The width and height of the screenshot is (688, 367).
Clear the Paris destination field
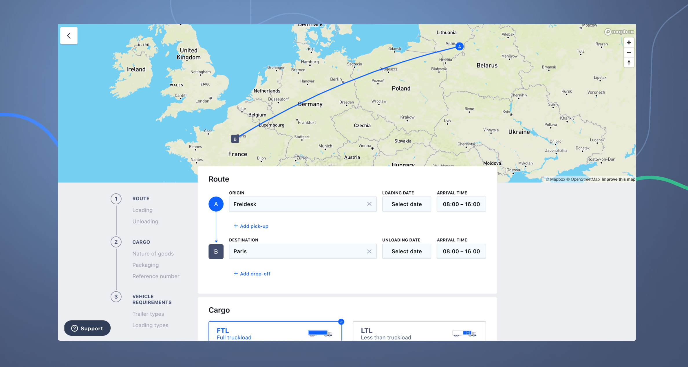pyautogui.click(x=369, y=251)
